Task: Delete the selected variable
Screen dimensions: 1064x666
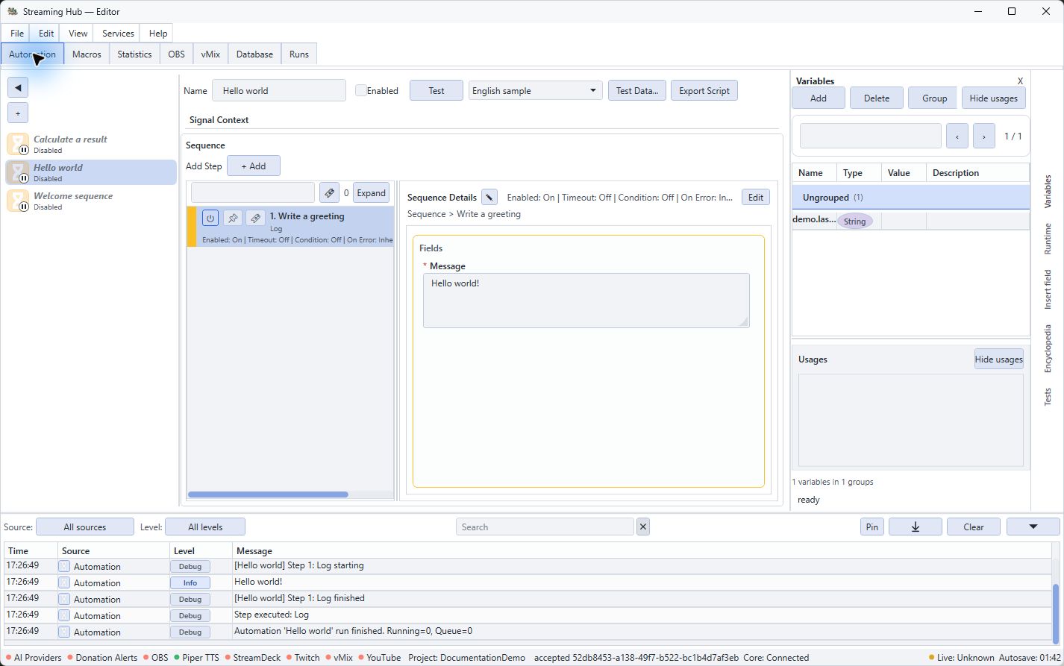Action: click(877, 98)
